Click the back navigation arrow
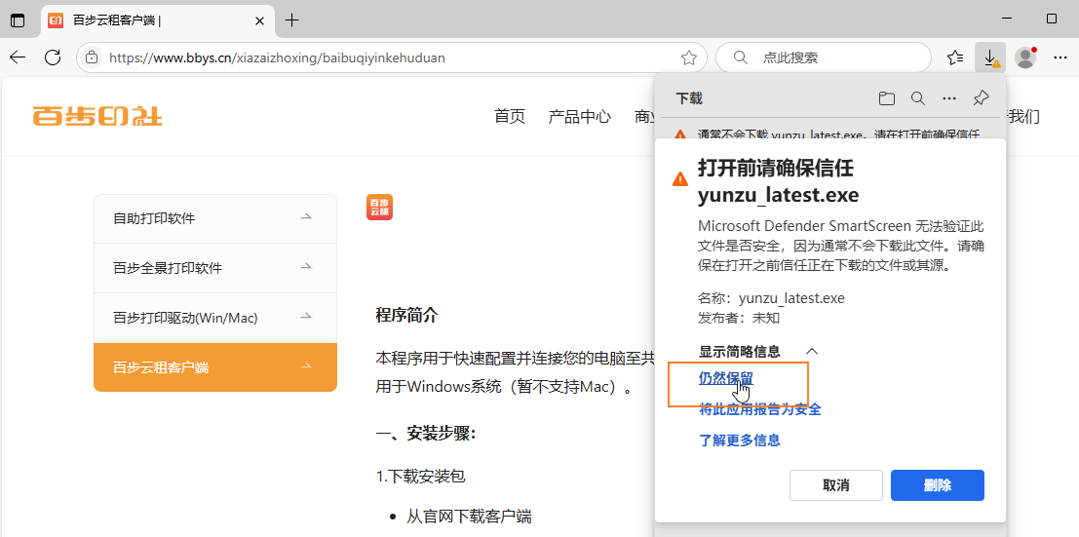The width and height of the screenshot is (1079, 537). coord(18,58)
